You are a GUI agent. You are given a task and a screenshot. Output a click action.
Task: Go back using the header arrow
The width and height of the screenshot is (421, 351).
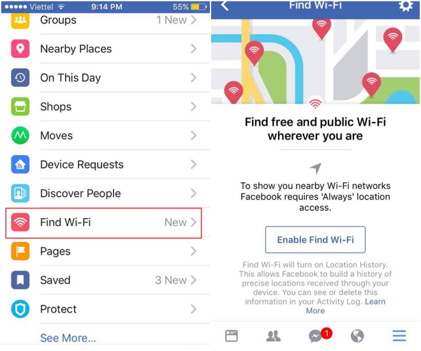(x=225, y=5)
